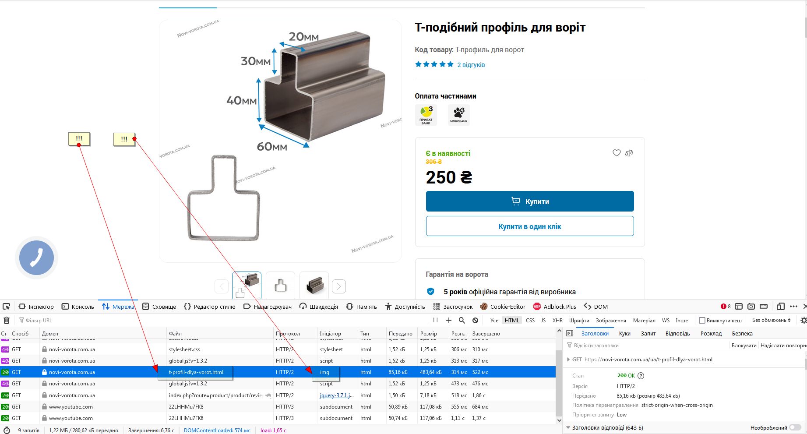Add product to comparison scales icon
807x434 pixels.
629,153
